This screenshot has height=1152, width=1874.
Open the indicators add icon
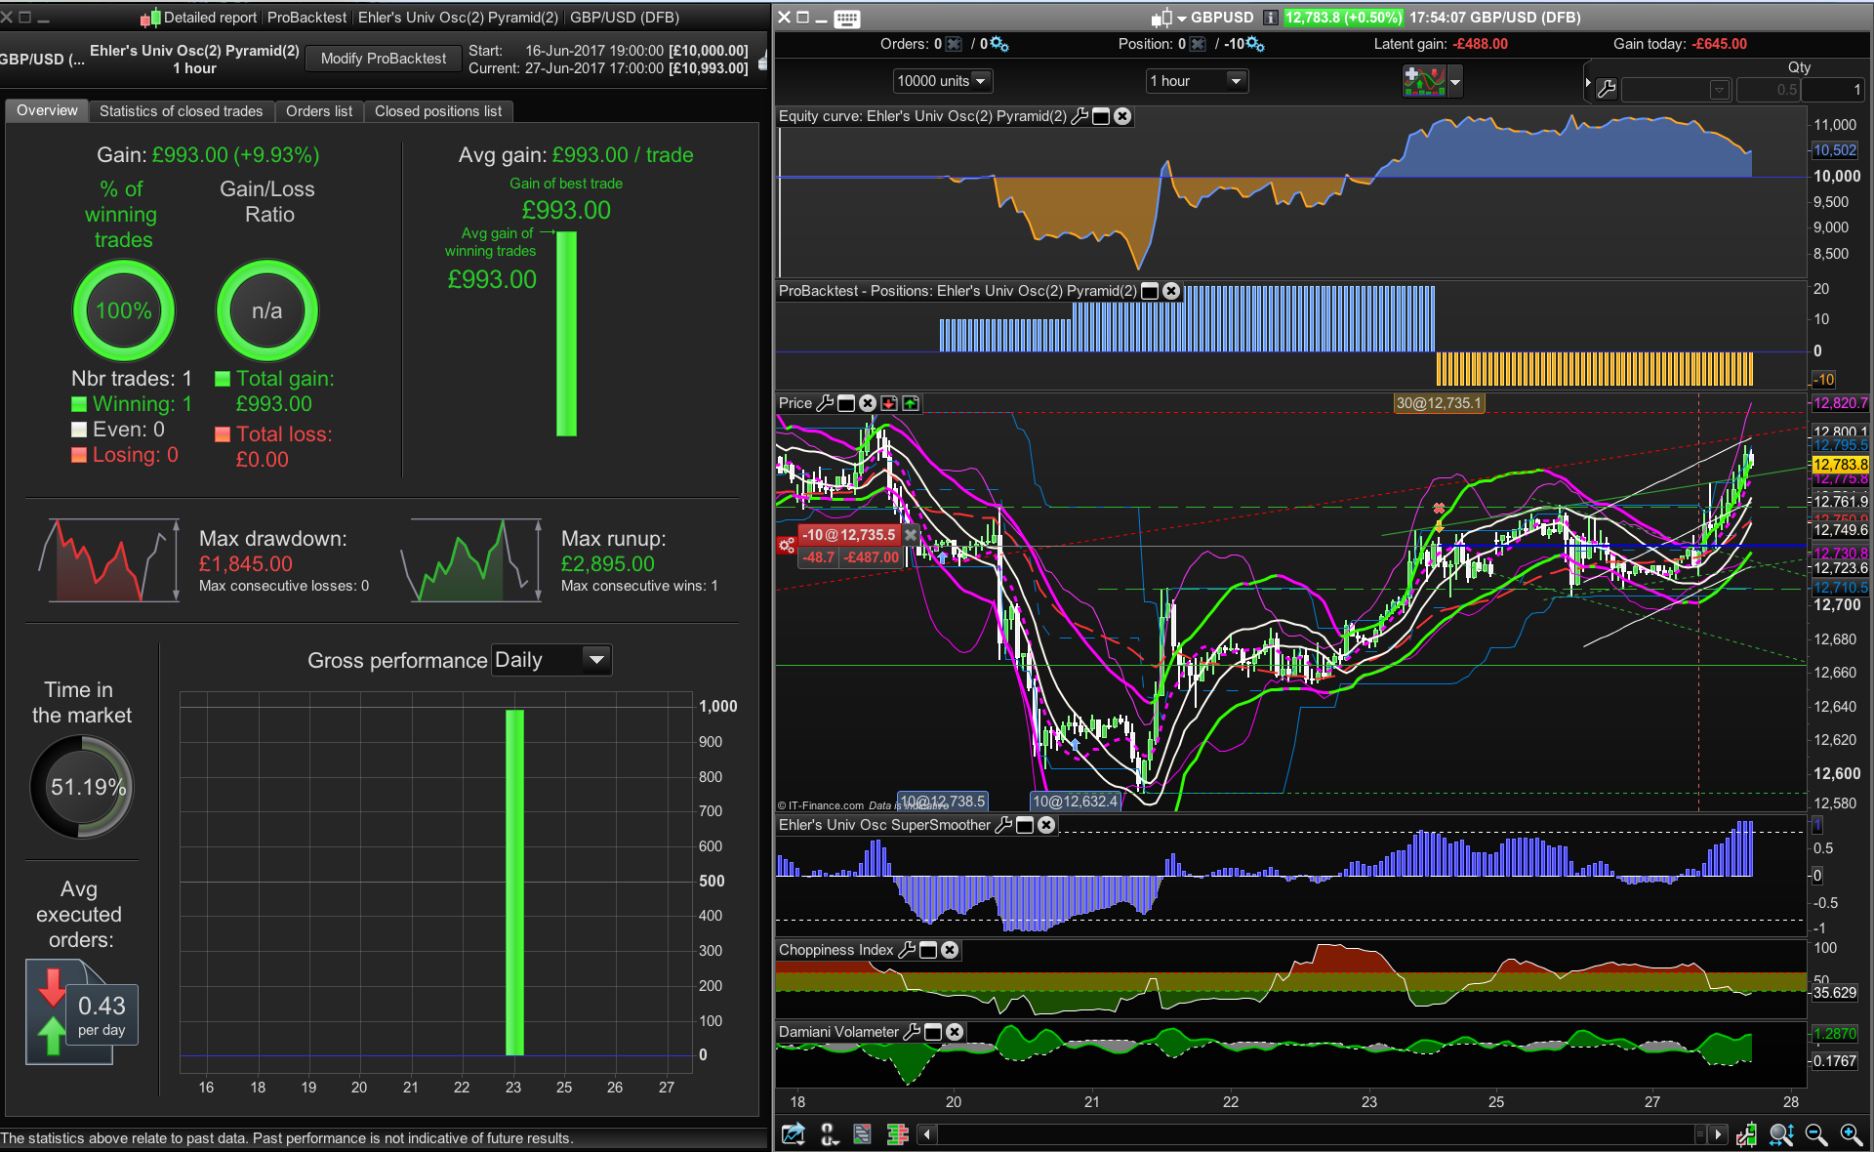click(x=1424, y=81)
